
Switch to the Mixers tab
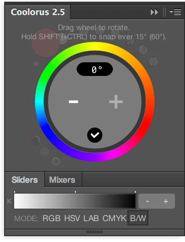click(62, 180)
